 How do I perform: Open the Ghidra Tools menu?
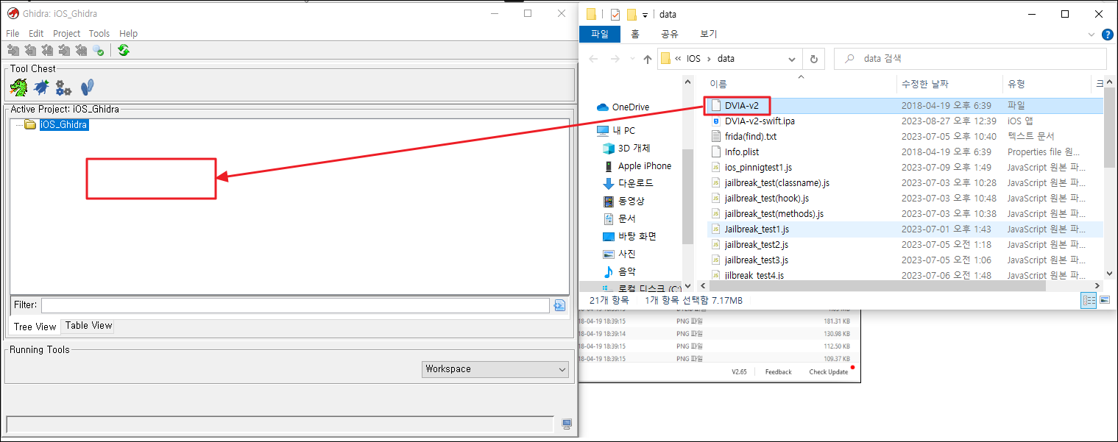pyautogui.click(x=99, y=33)
